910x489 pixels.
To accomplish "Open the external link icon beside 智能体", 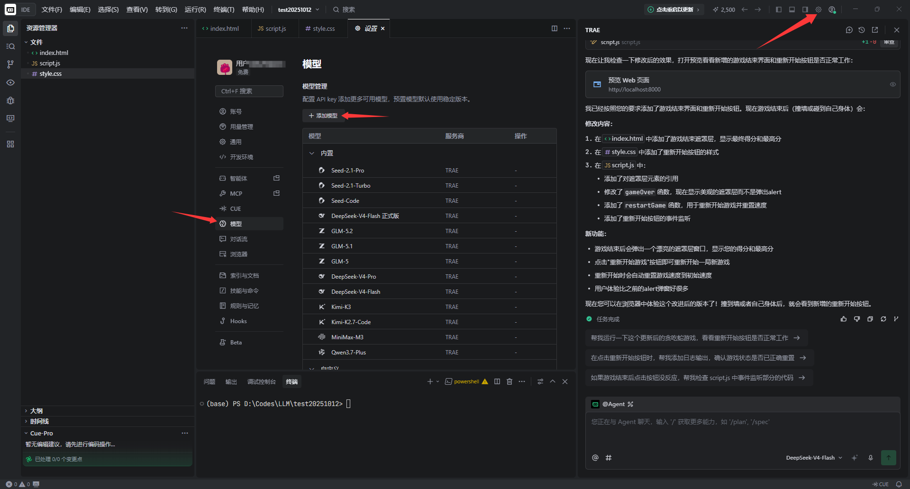I will pyautogui.click(x=277, y=178).
